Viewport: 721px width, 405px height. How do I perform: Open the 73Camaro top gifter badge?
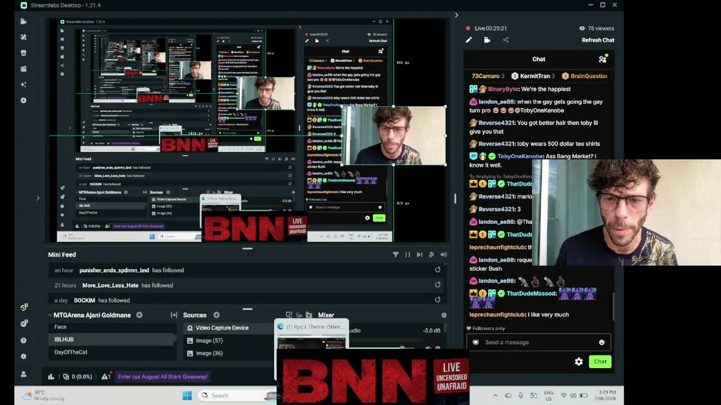tap(489, 76)
